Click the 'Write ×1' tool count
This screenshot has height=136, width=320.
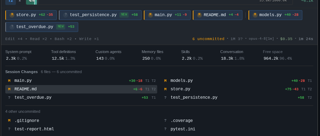[89, 39]
